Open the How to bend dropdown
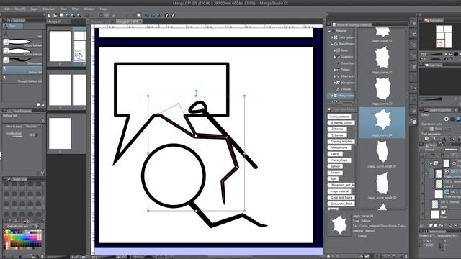This screenshot has width=461, height=259. (x=33, y=127)
